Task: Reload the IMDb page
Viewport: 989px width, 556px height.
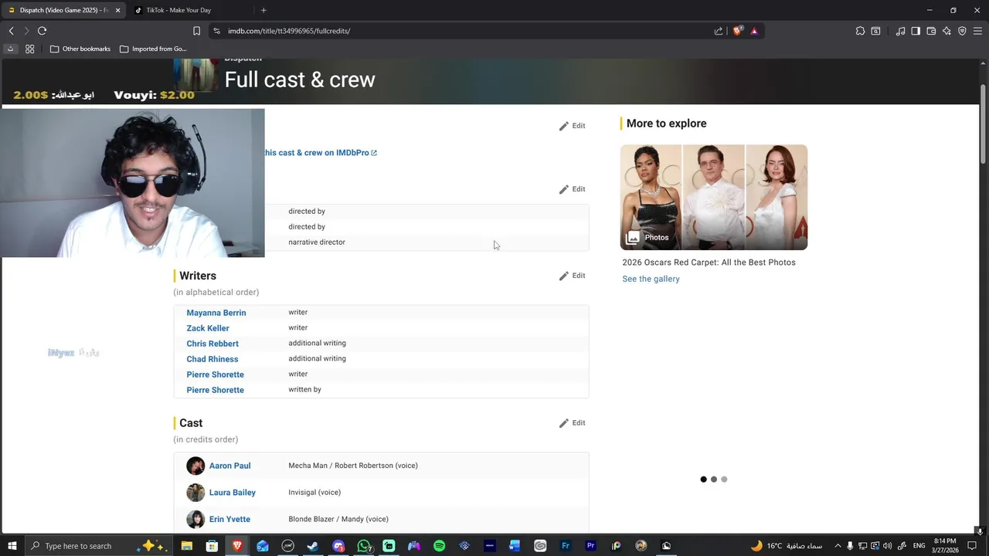Action: pyautogui.click(x=42, y=31)
